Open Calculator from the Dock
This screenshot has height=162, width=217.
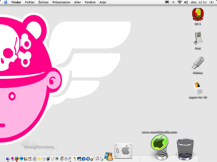coord(35,159)
